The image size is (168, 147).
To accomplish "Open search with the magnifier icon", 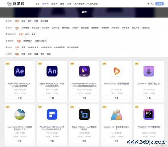I will pos(153,4).
